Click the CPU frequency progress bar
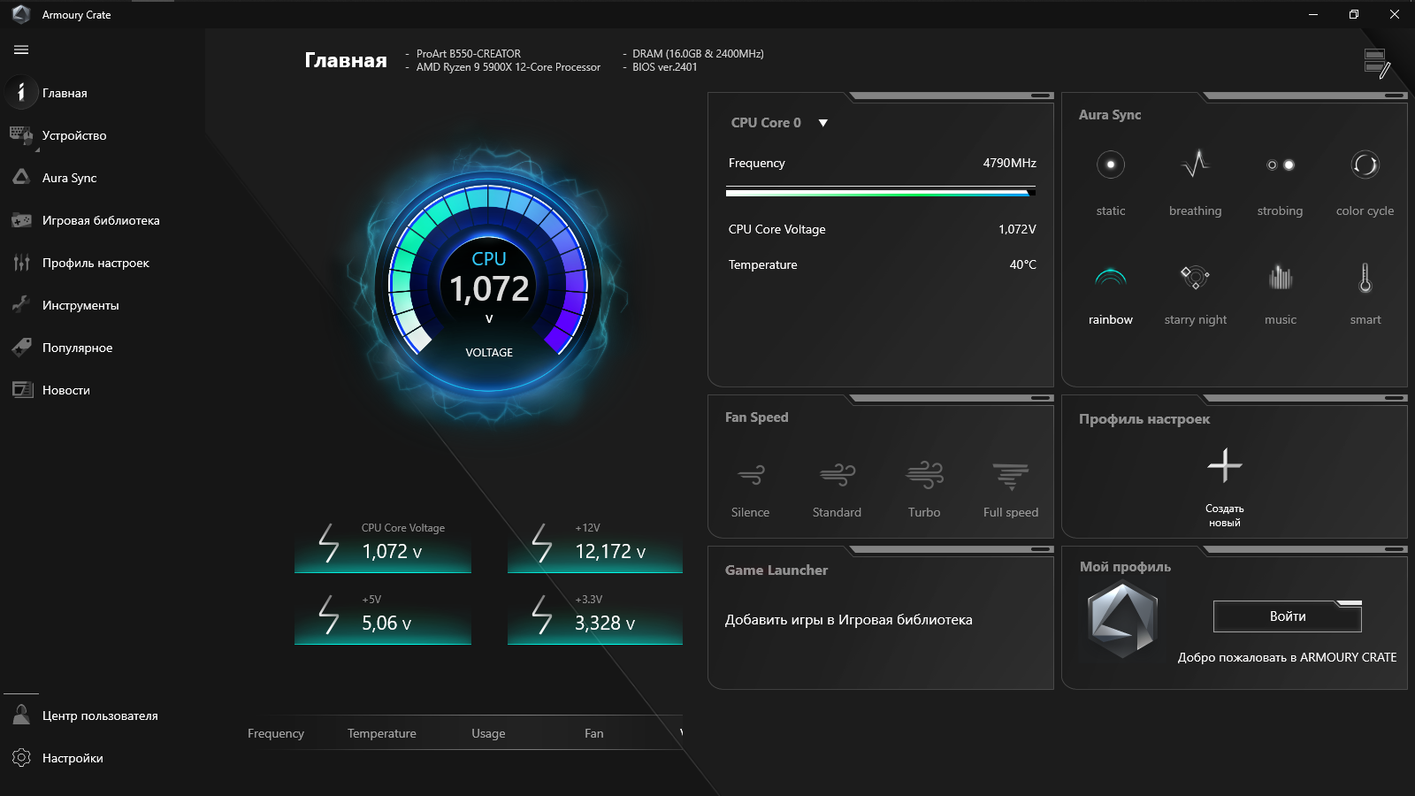Screen dimensions: 1415x796 (880, 192)
